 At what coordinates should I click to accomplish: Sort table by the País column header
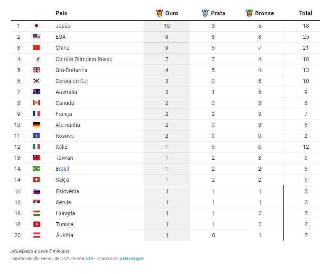pos(61,13)
